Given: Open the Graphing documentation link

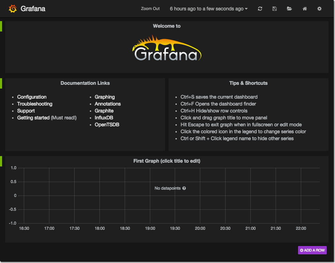Looking at the screenshot, I should pos(105,97).
